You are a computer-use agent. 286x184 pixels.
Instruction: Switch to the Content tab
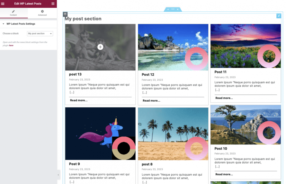pyautogui.click(x=13, y=13)
